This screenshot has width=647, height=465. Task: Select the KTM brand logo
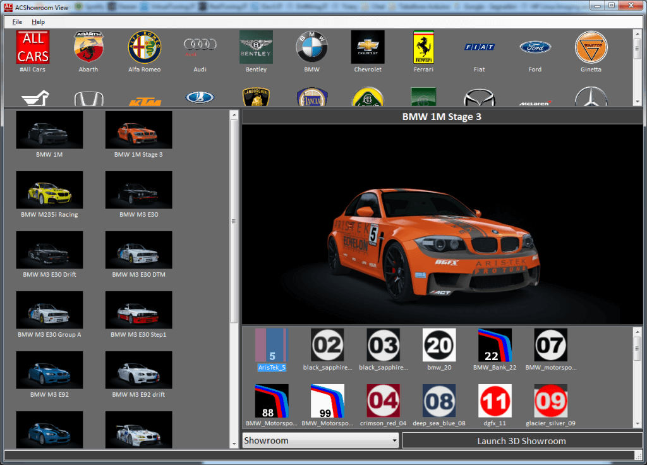tap(145, 102)
